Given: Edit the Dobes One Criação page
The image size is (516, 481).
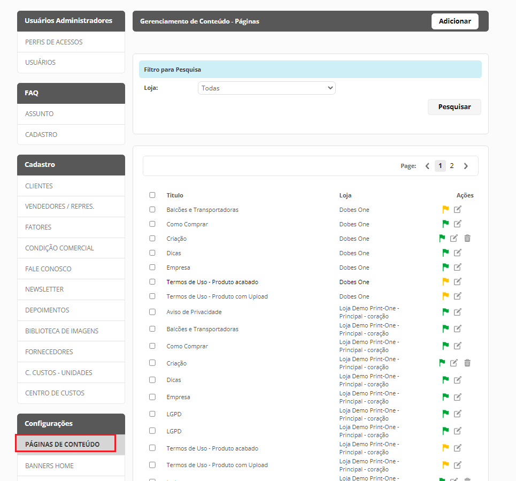Looking at the screenshot, I should 454,239.
